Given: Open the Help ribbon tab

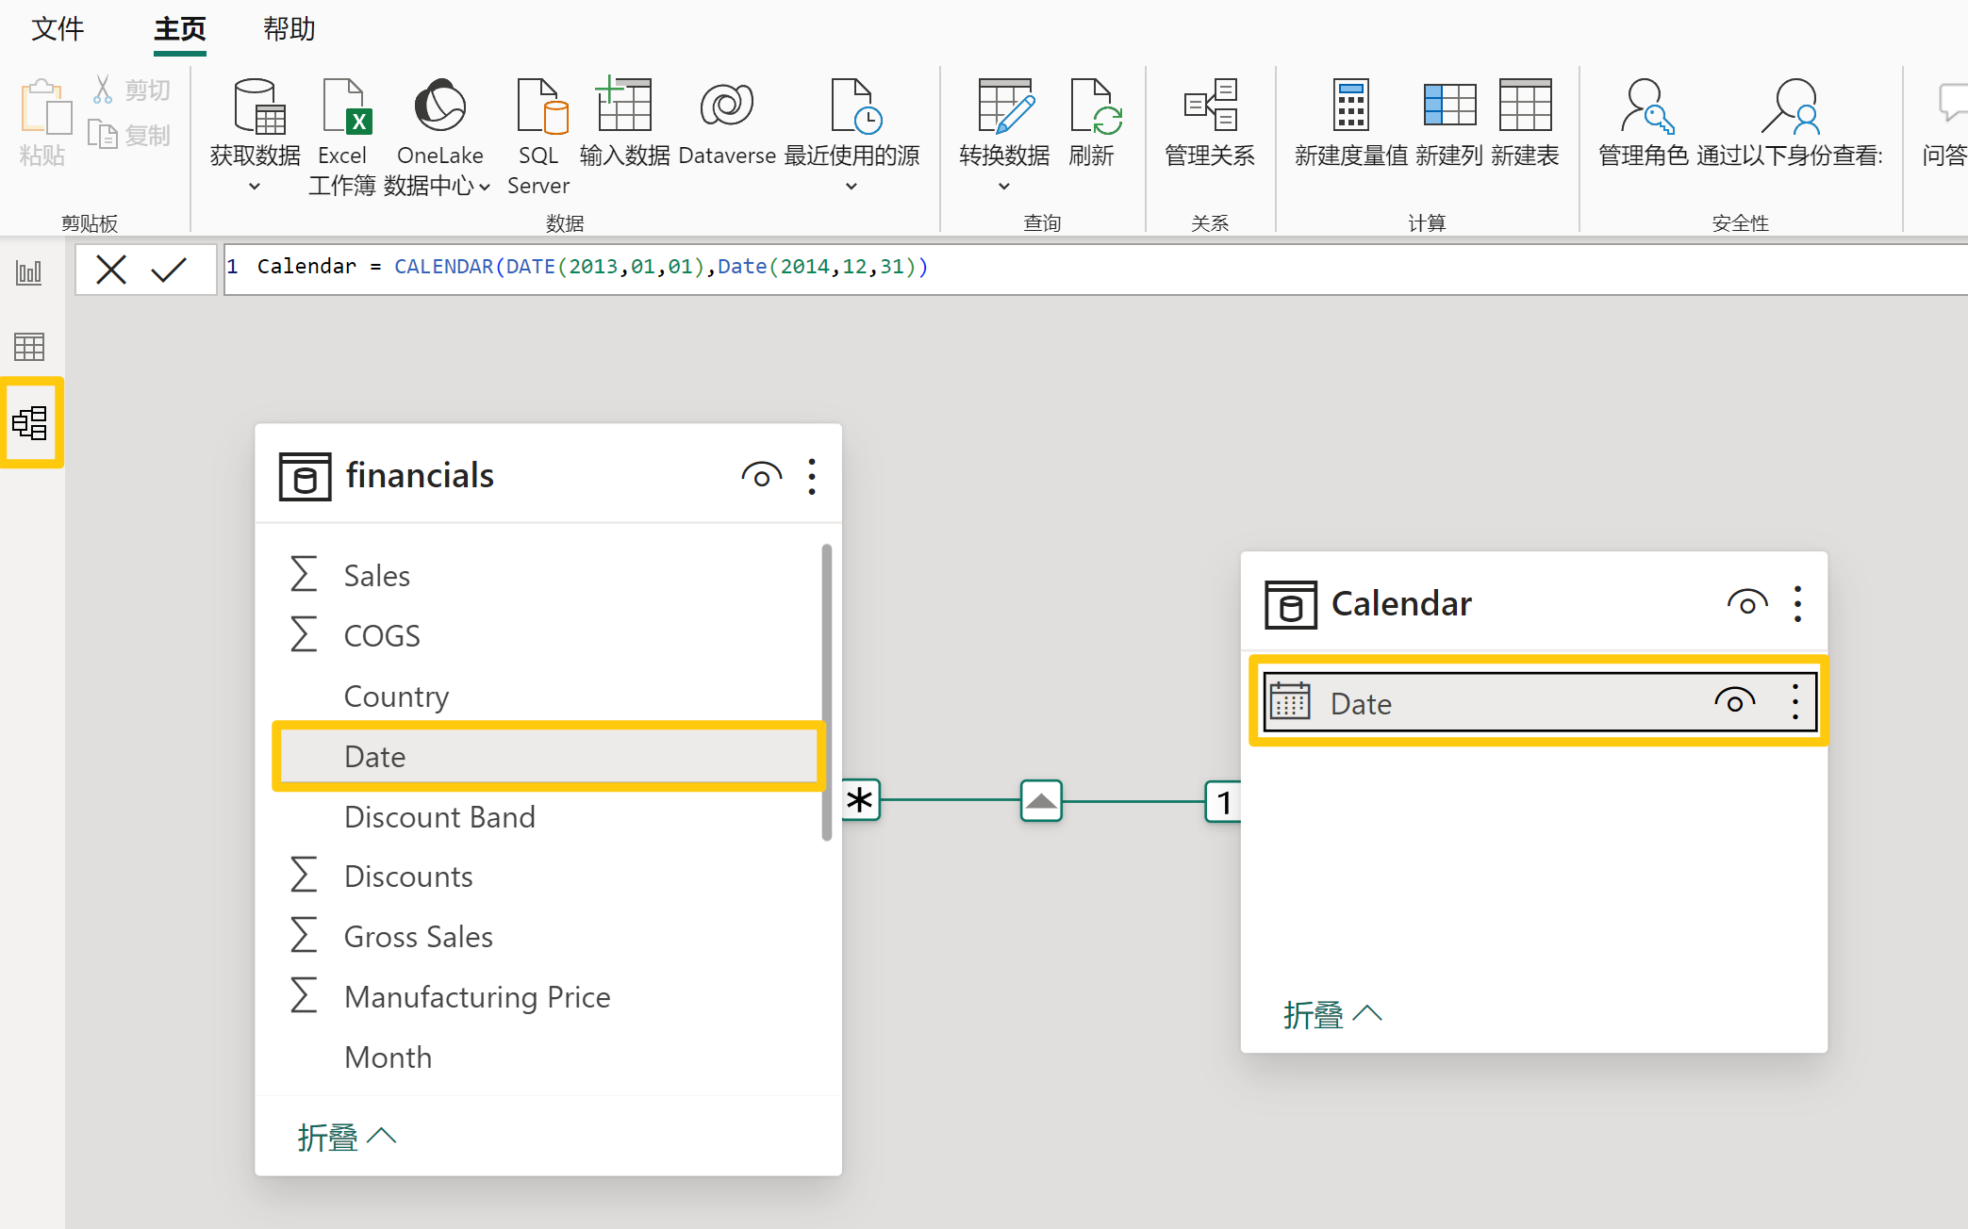Looking at the screenshot, I should coord(289,29).
